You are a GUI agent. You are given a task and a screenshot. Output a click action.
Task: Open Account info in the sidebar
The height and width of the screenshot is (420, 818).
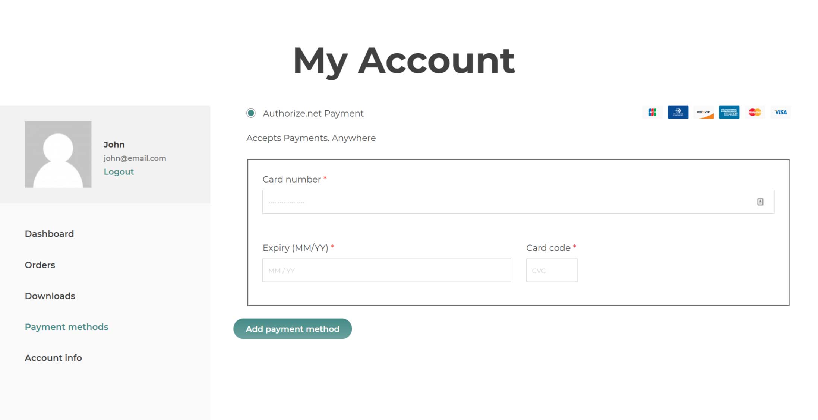tap(53, 358)
